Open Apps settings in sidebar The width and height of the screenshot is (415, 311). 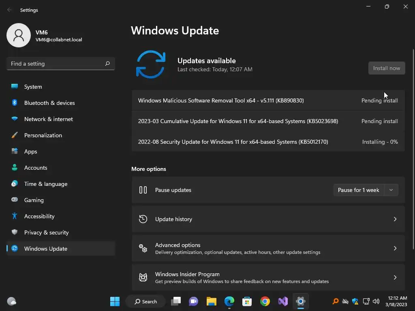(61, 151)
